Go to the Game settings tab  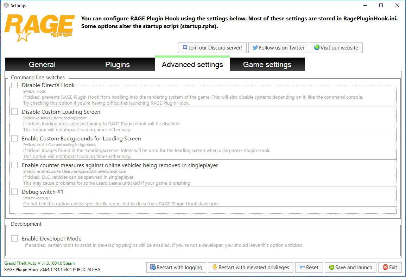pyautogui.click(x=267, y=65)
